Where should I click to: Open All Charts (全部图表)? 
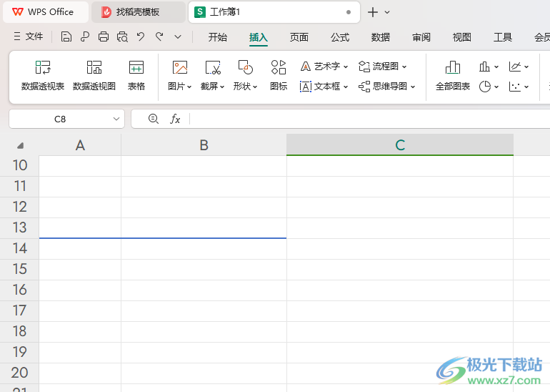(x=452, y=76)
